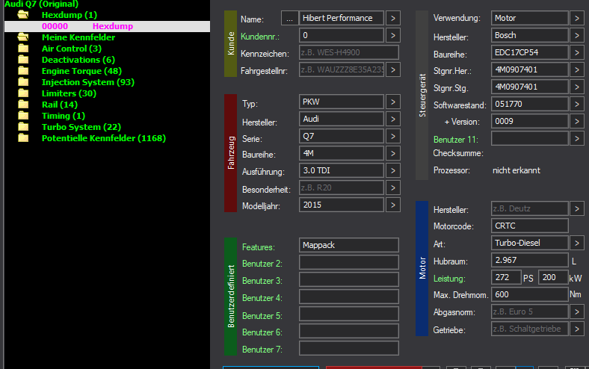Open the Abgasnorm arrow

click(x=577, y=311)
